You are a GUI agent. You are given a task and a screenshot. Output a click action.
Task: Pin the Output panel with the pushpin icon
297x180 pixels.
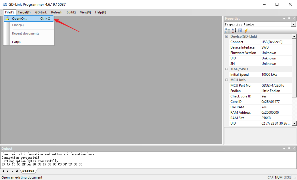(x=289, y=149)
